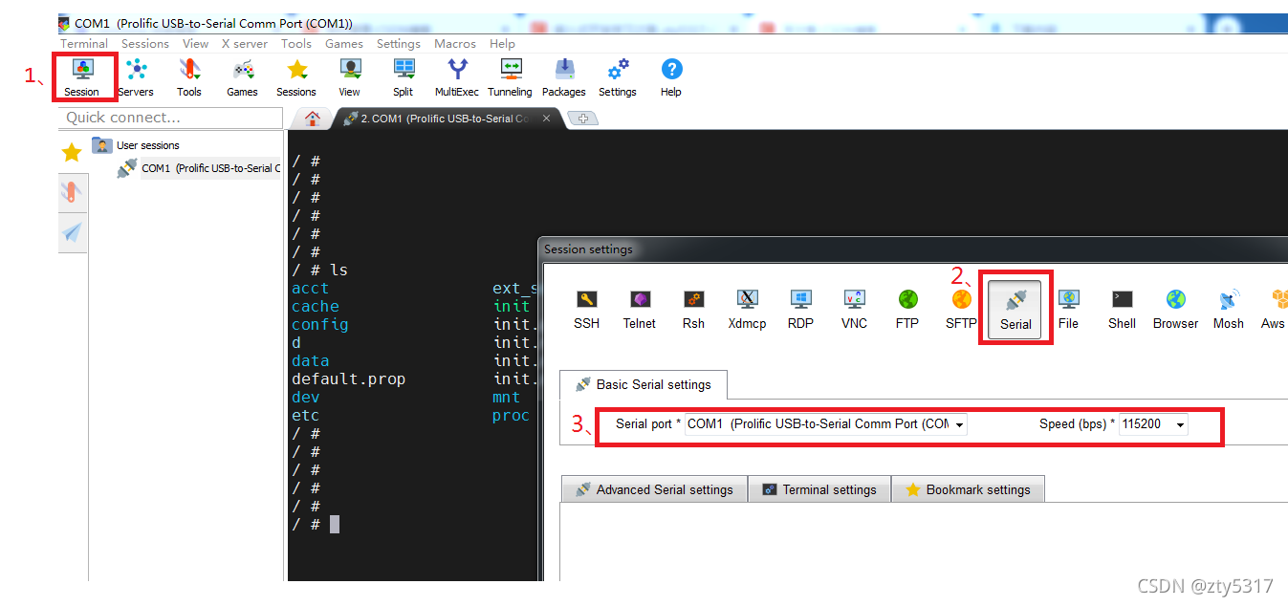
Task: Select COM1 session in sidebar tree
Action: (198, 168)
